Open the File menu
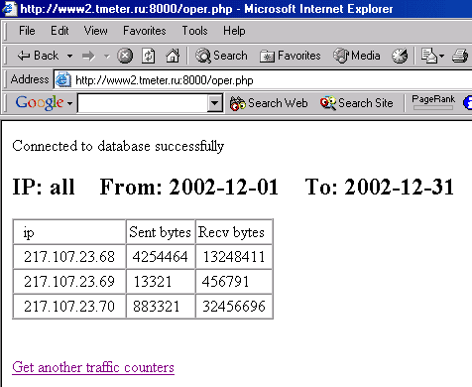472x387 pixels. (x=27, y=31)
